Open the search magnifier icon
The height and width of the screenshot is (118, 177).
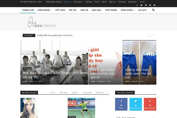click(x=153, y=10)
